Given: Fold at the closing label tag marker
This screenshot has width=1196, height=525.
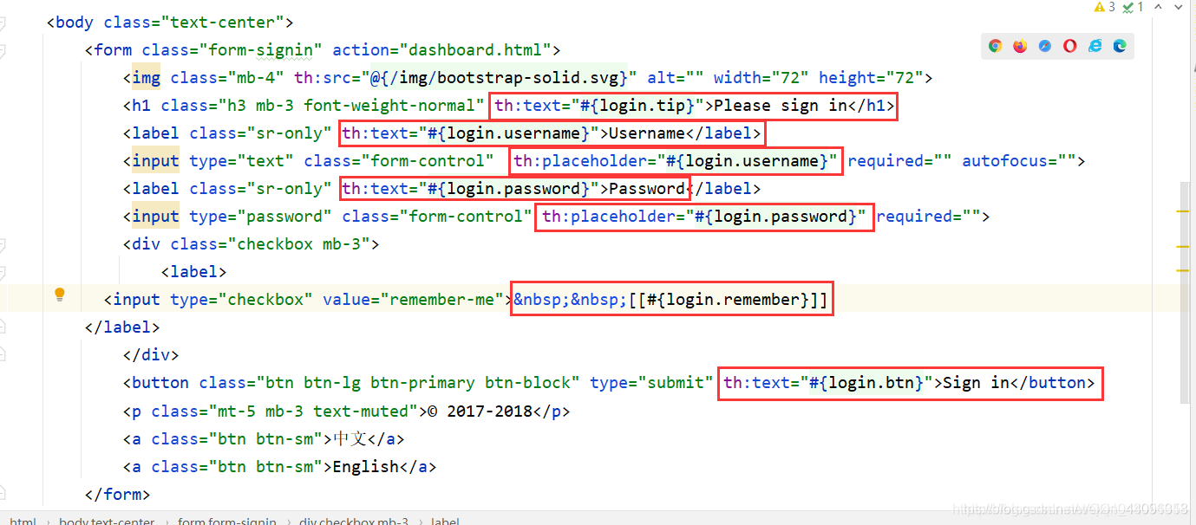Looking at the screenshot, I should (3, 327).
